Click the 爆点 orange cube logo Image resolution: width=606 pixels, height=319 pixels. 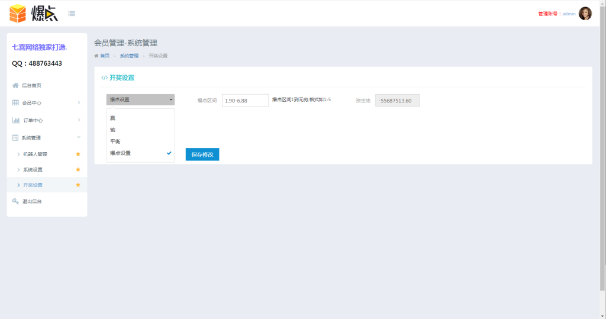point(17,14)
